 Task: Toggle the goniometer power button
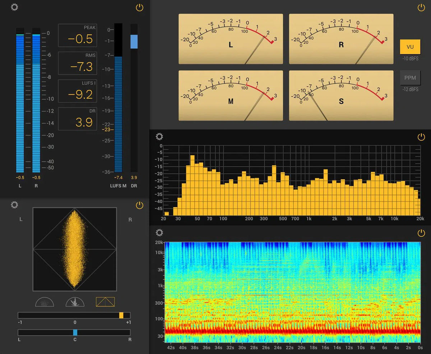[x=139, y=206]
